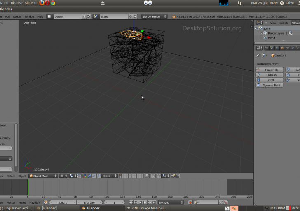Select the World item in the outliner
300x211 pixels.
point(271,38)
